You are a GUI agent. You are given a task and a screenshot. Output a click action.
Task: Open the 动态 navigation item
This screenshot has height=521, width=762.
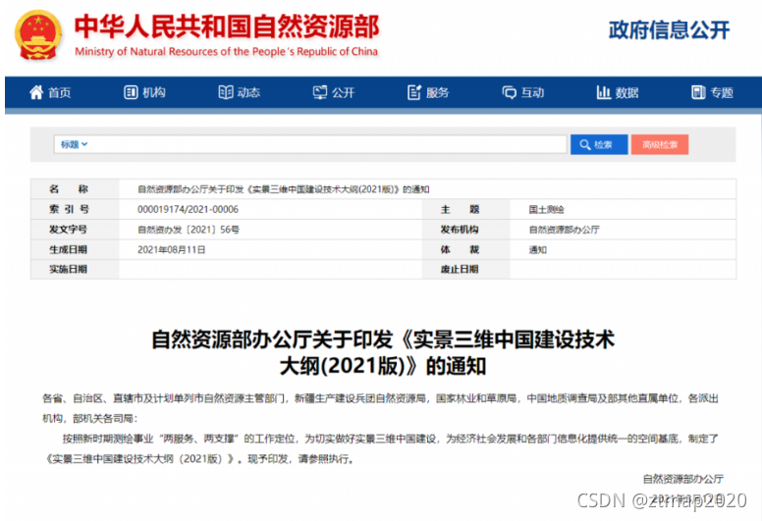[x=240, y=92]
